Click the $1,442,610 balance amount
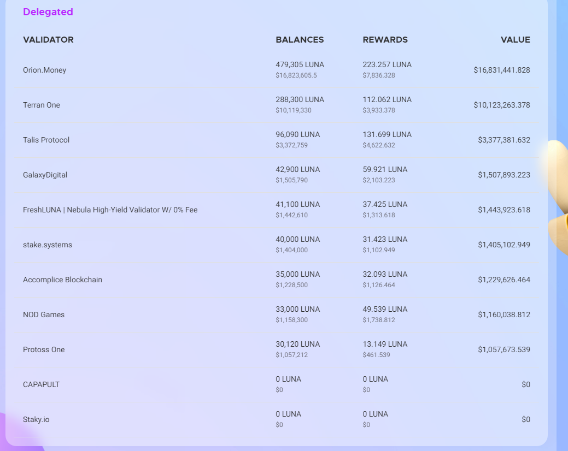This screenshot has height=451, width=568. pyautogui.click(x=291, y=215)
